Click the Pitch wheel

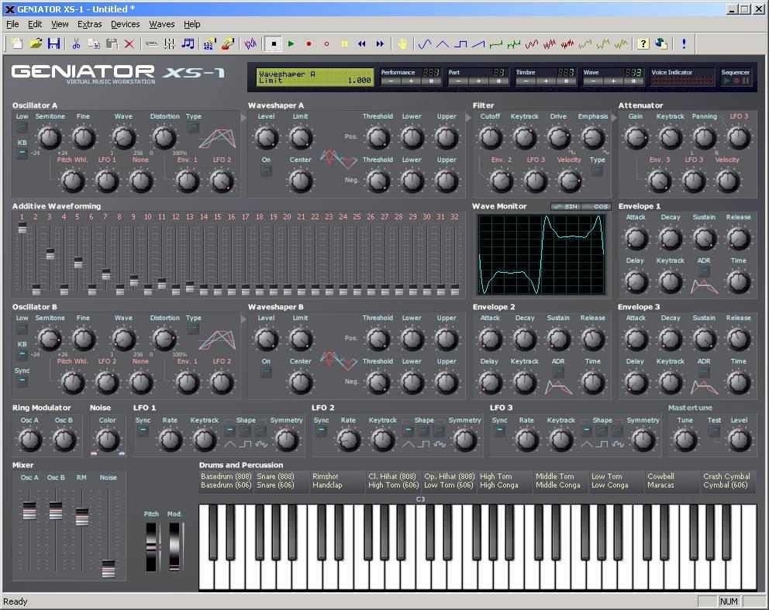pyautogui.click(x=151, y=546)
